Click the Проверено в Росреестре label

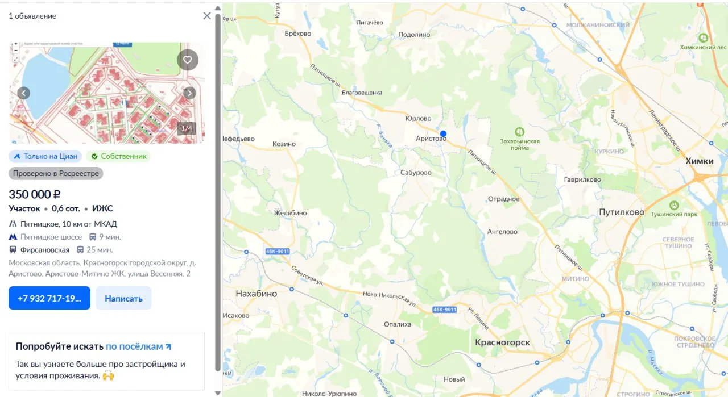56,173
